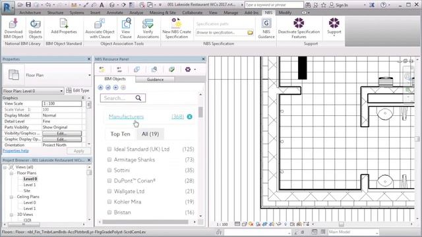
Task: Click Edit button for Graphic Display Options
Action: point(62,139)
